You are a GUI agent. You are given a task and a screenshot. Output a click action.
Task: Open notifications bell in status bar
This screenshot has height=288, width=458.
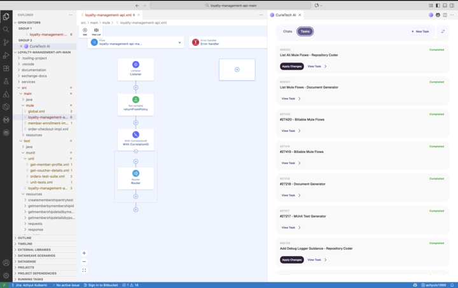(x=452, y=285)
